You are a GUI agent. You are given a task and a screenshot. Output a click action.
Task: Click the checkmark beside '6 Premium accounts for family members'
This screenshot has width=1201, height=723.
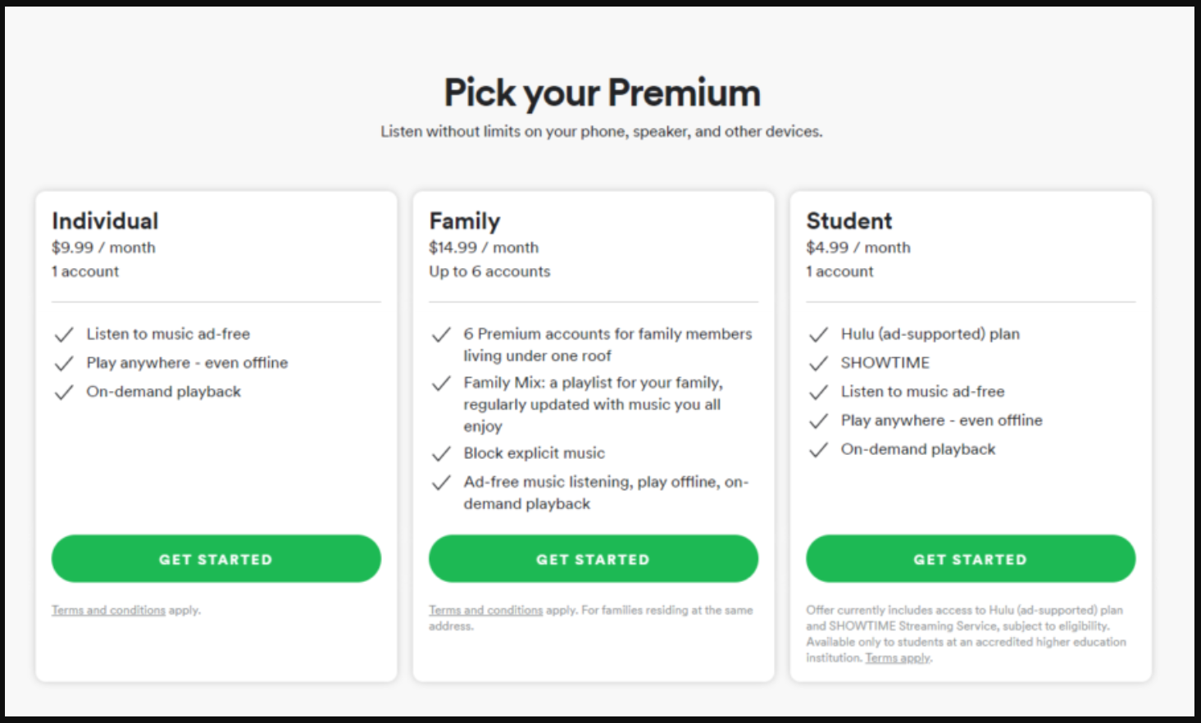(441, 334)
